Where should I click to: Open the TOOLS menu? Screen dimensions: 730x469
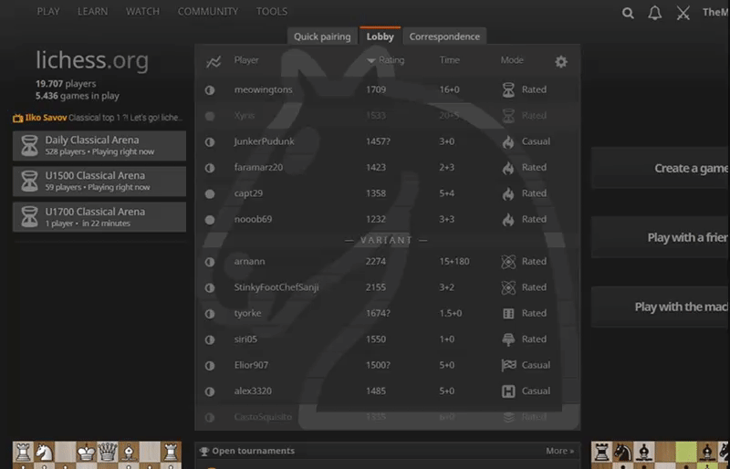pyautogui.click(x=272, y=12)
